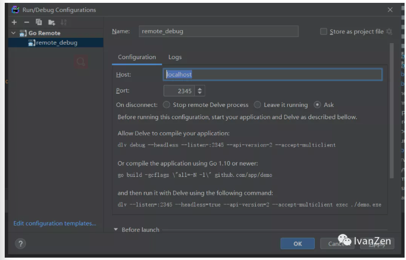Click the Host input field

[x=272, y=74]
